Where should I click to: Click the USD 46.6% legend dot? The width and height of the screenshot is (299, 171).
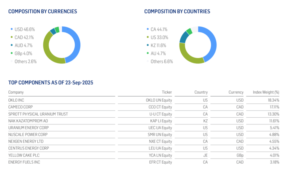[12, 29]
